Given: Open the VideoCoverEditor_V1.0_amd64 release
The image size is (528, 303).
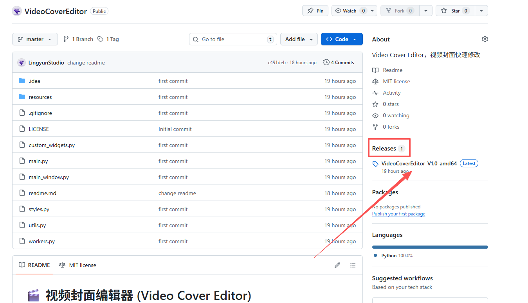Looking at the screenshot, I should 419,163.
